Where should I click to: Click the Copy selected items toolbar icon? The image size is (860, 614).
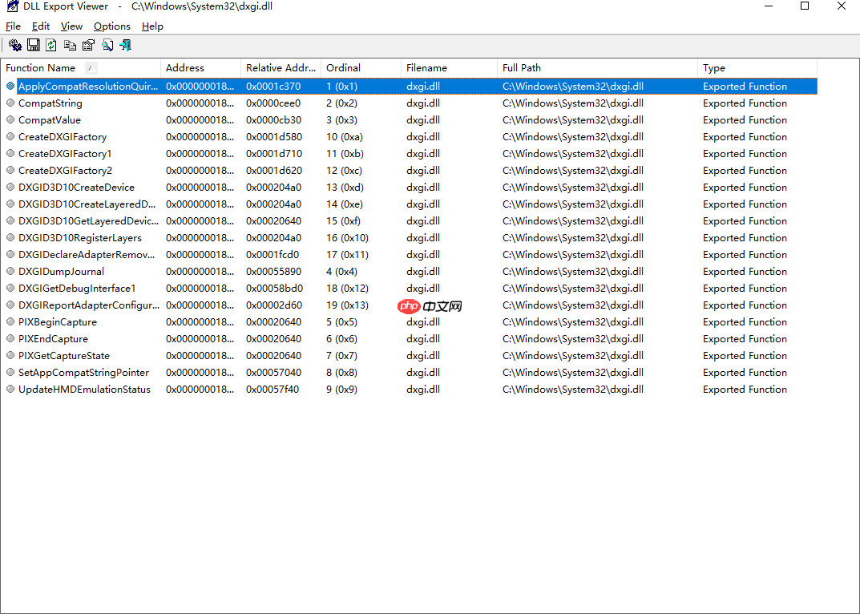click(70, 45)
